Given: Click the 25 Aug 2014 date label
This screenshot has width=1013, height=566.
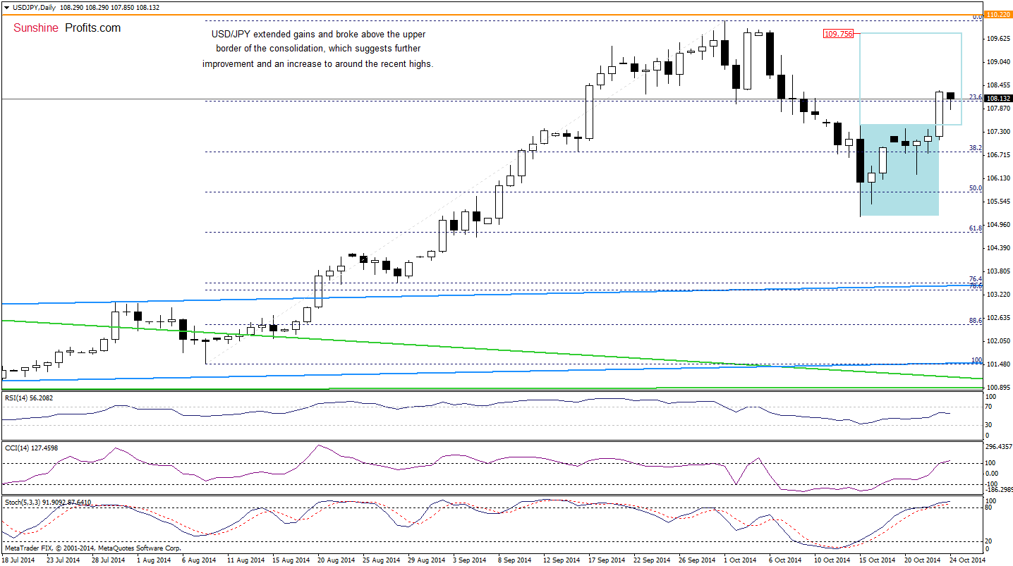Looking at the screenshot, I should pyautogui.click(x=383, y=560).
